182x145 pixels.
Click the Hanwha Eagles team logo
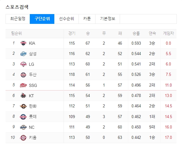pyautogui.click(x=23, y=106)
